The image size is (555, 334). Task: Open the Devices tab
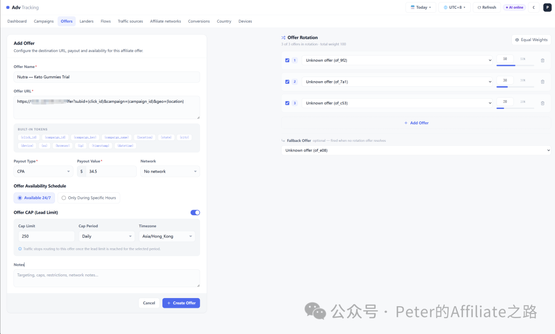(x=245, y=21)
